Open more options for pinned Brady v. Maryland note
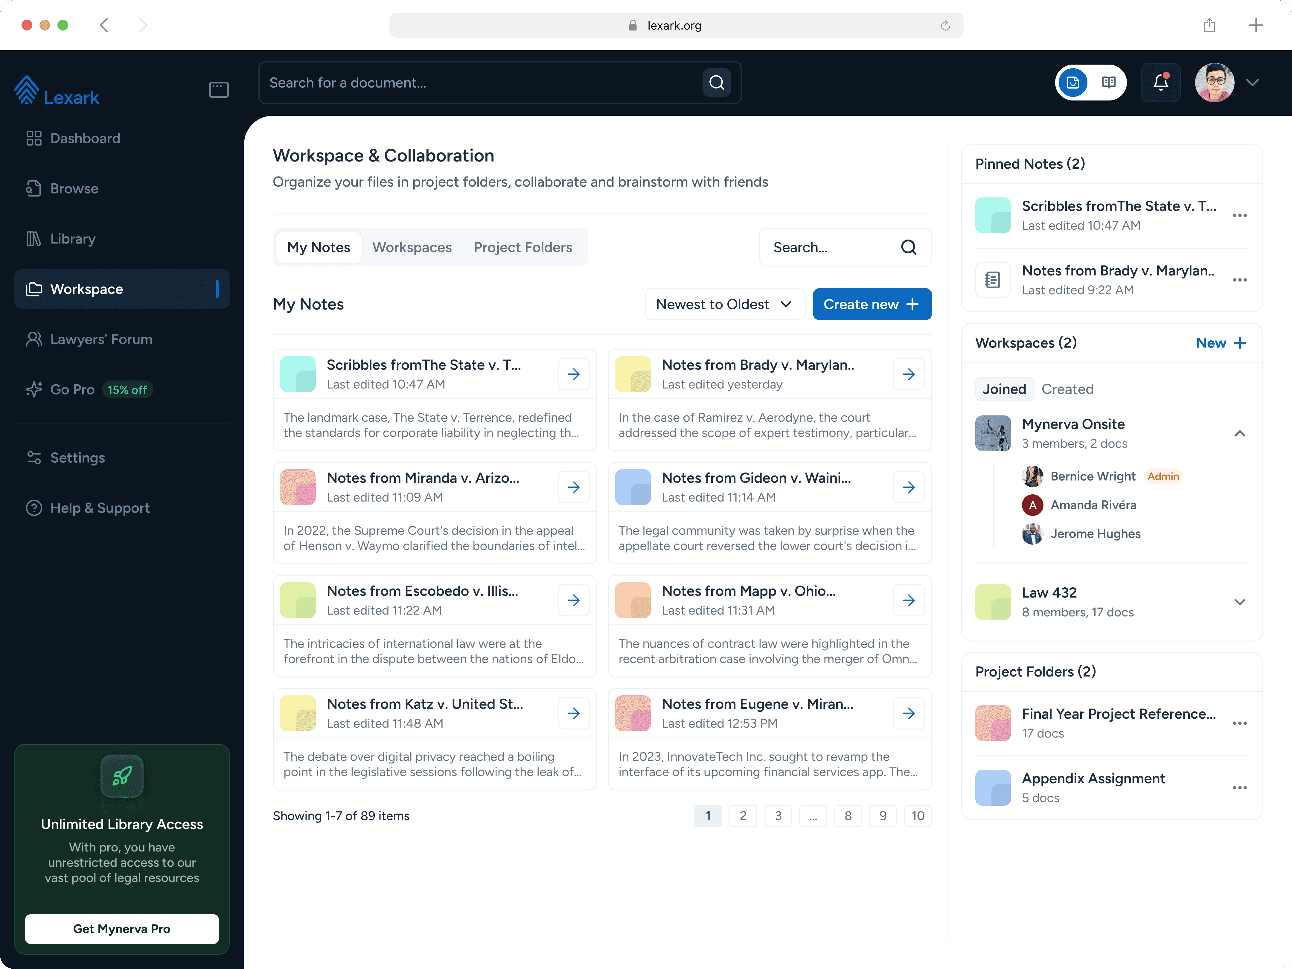 (1239, 280)
